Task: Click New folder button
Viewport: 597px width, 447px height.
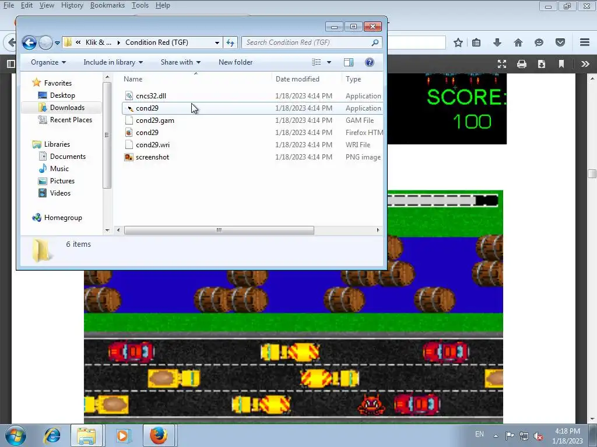Action: pyautogui.click(x=236, y=62)
